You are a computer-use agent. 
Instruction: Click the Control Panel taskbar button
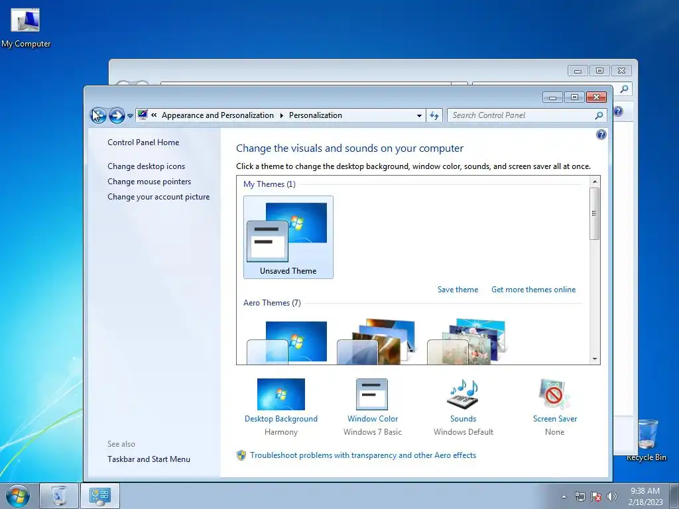pos(100,496)
